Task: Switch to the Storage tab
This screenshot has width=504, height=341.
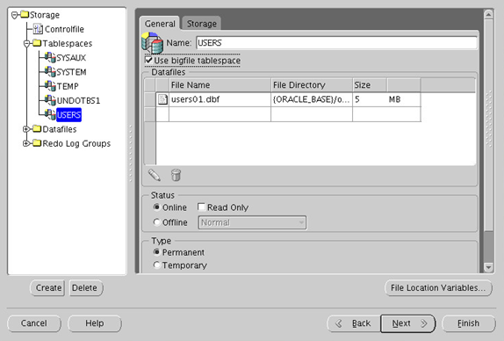Action: tap(202, 24)
